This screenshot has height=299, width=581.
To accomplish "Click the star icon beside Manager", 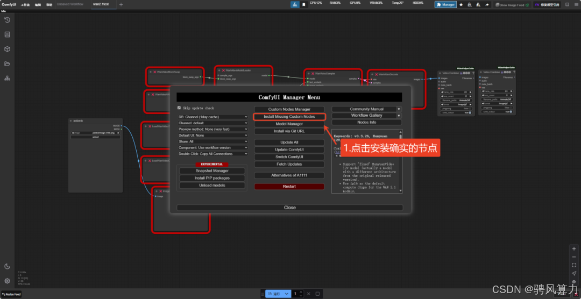I will point(461,4).
